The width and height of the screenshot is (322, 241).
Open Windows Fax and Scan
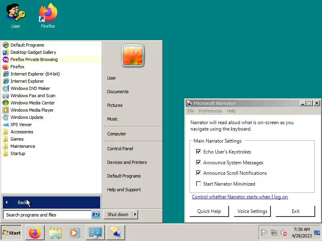coord(52,96)
